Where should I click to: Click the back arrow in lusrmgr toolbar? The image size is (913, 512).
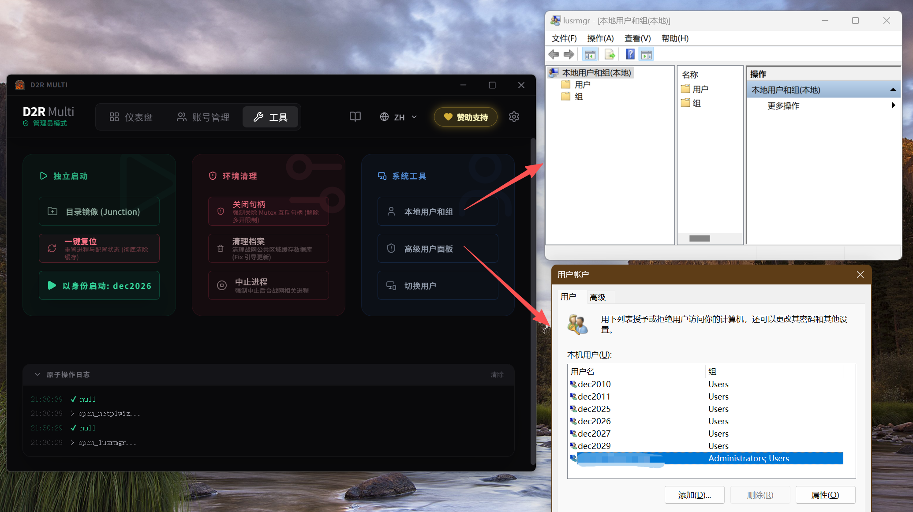[x=554, y=54]
